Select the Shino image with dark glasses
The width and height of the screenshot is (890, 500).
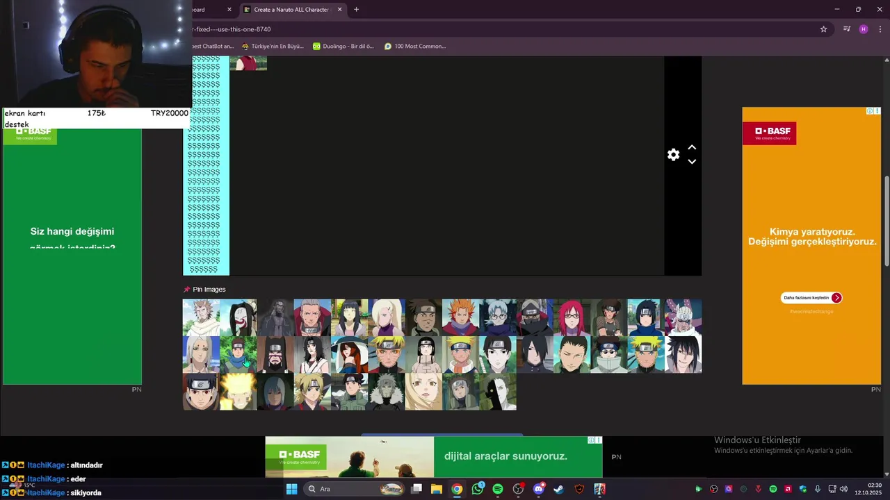(609, 355)
